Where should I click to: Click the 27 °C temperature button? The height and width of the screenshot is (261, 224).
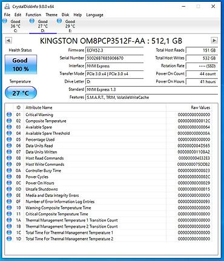tap(21, 93)
